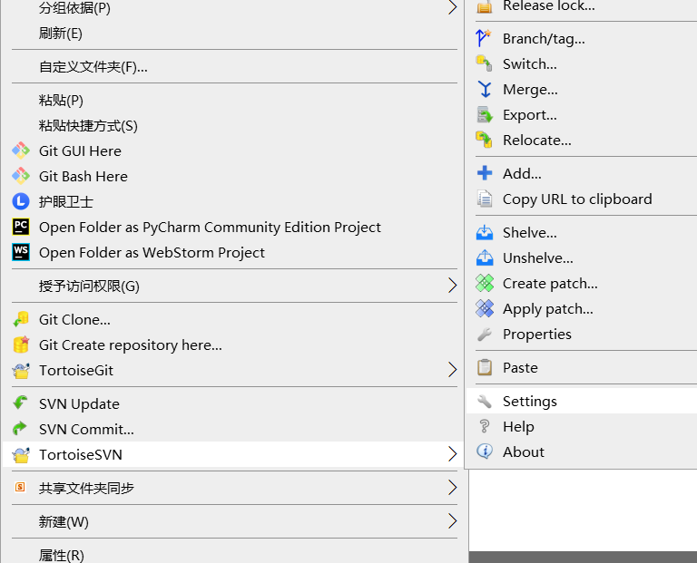The height and width of the screenshot is (563, 697).
Task: Click the About info icon
Action: [485, 451]
